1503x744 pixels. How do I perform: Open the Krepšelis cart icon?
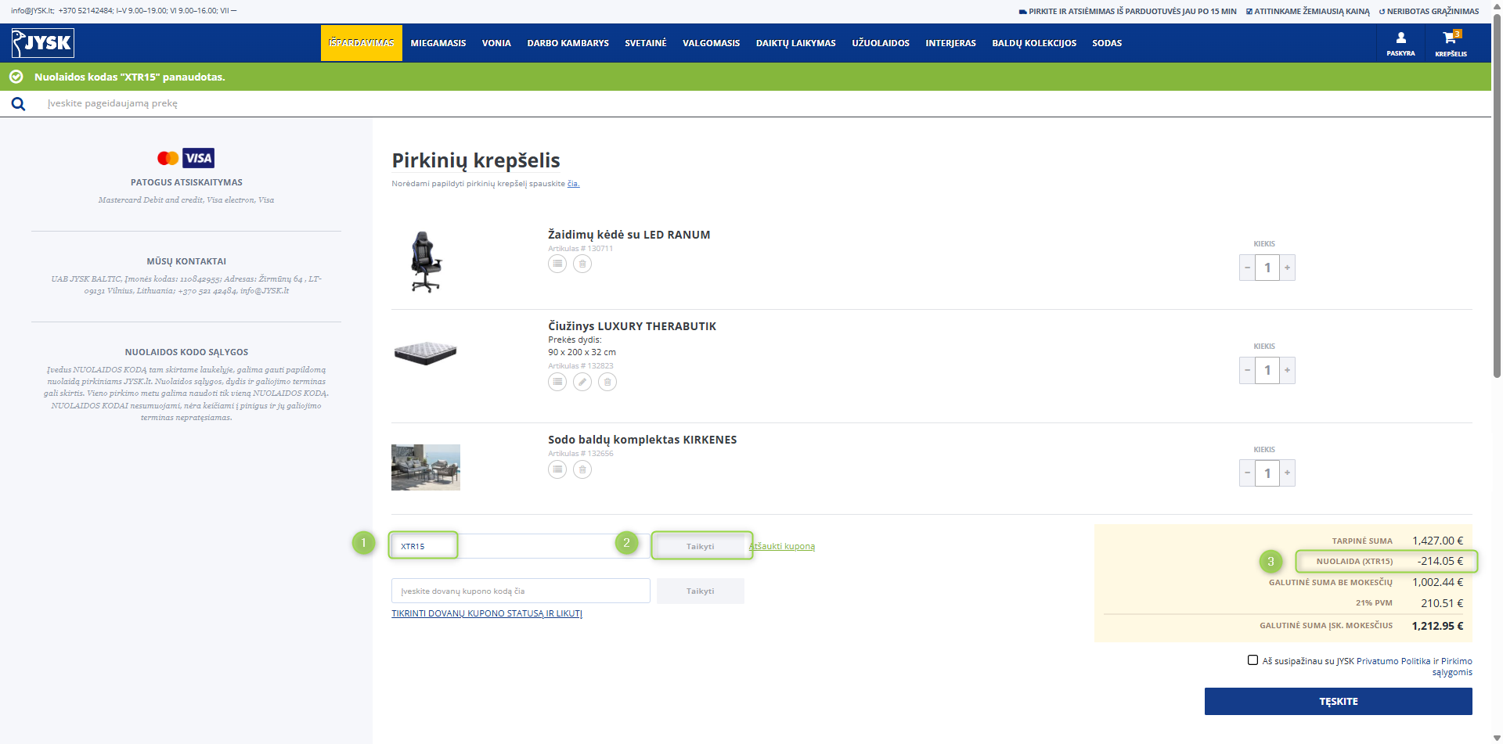coord(1451,43)
